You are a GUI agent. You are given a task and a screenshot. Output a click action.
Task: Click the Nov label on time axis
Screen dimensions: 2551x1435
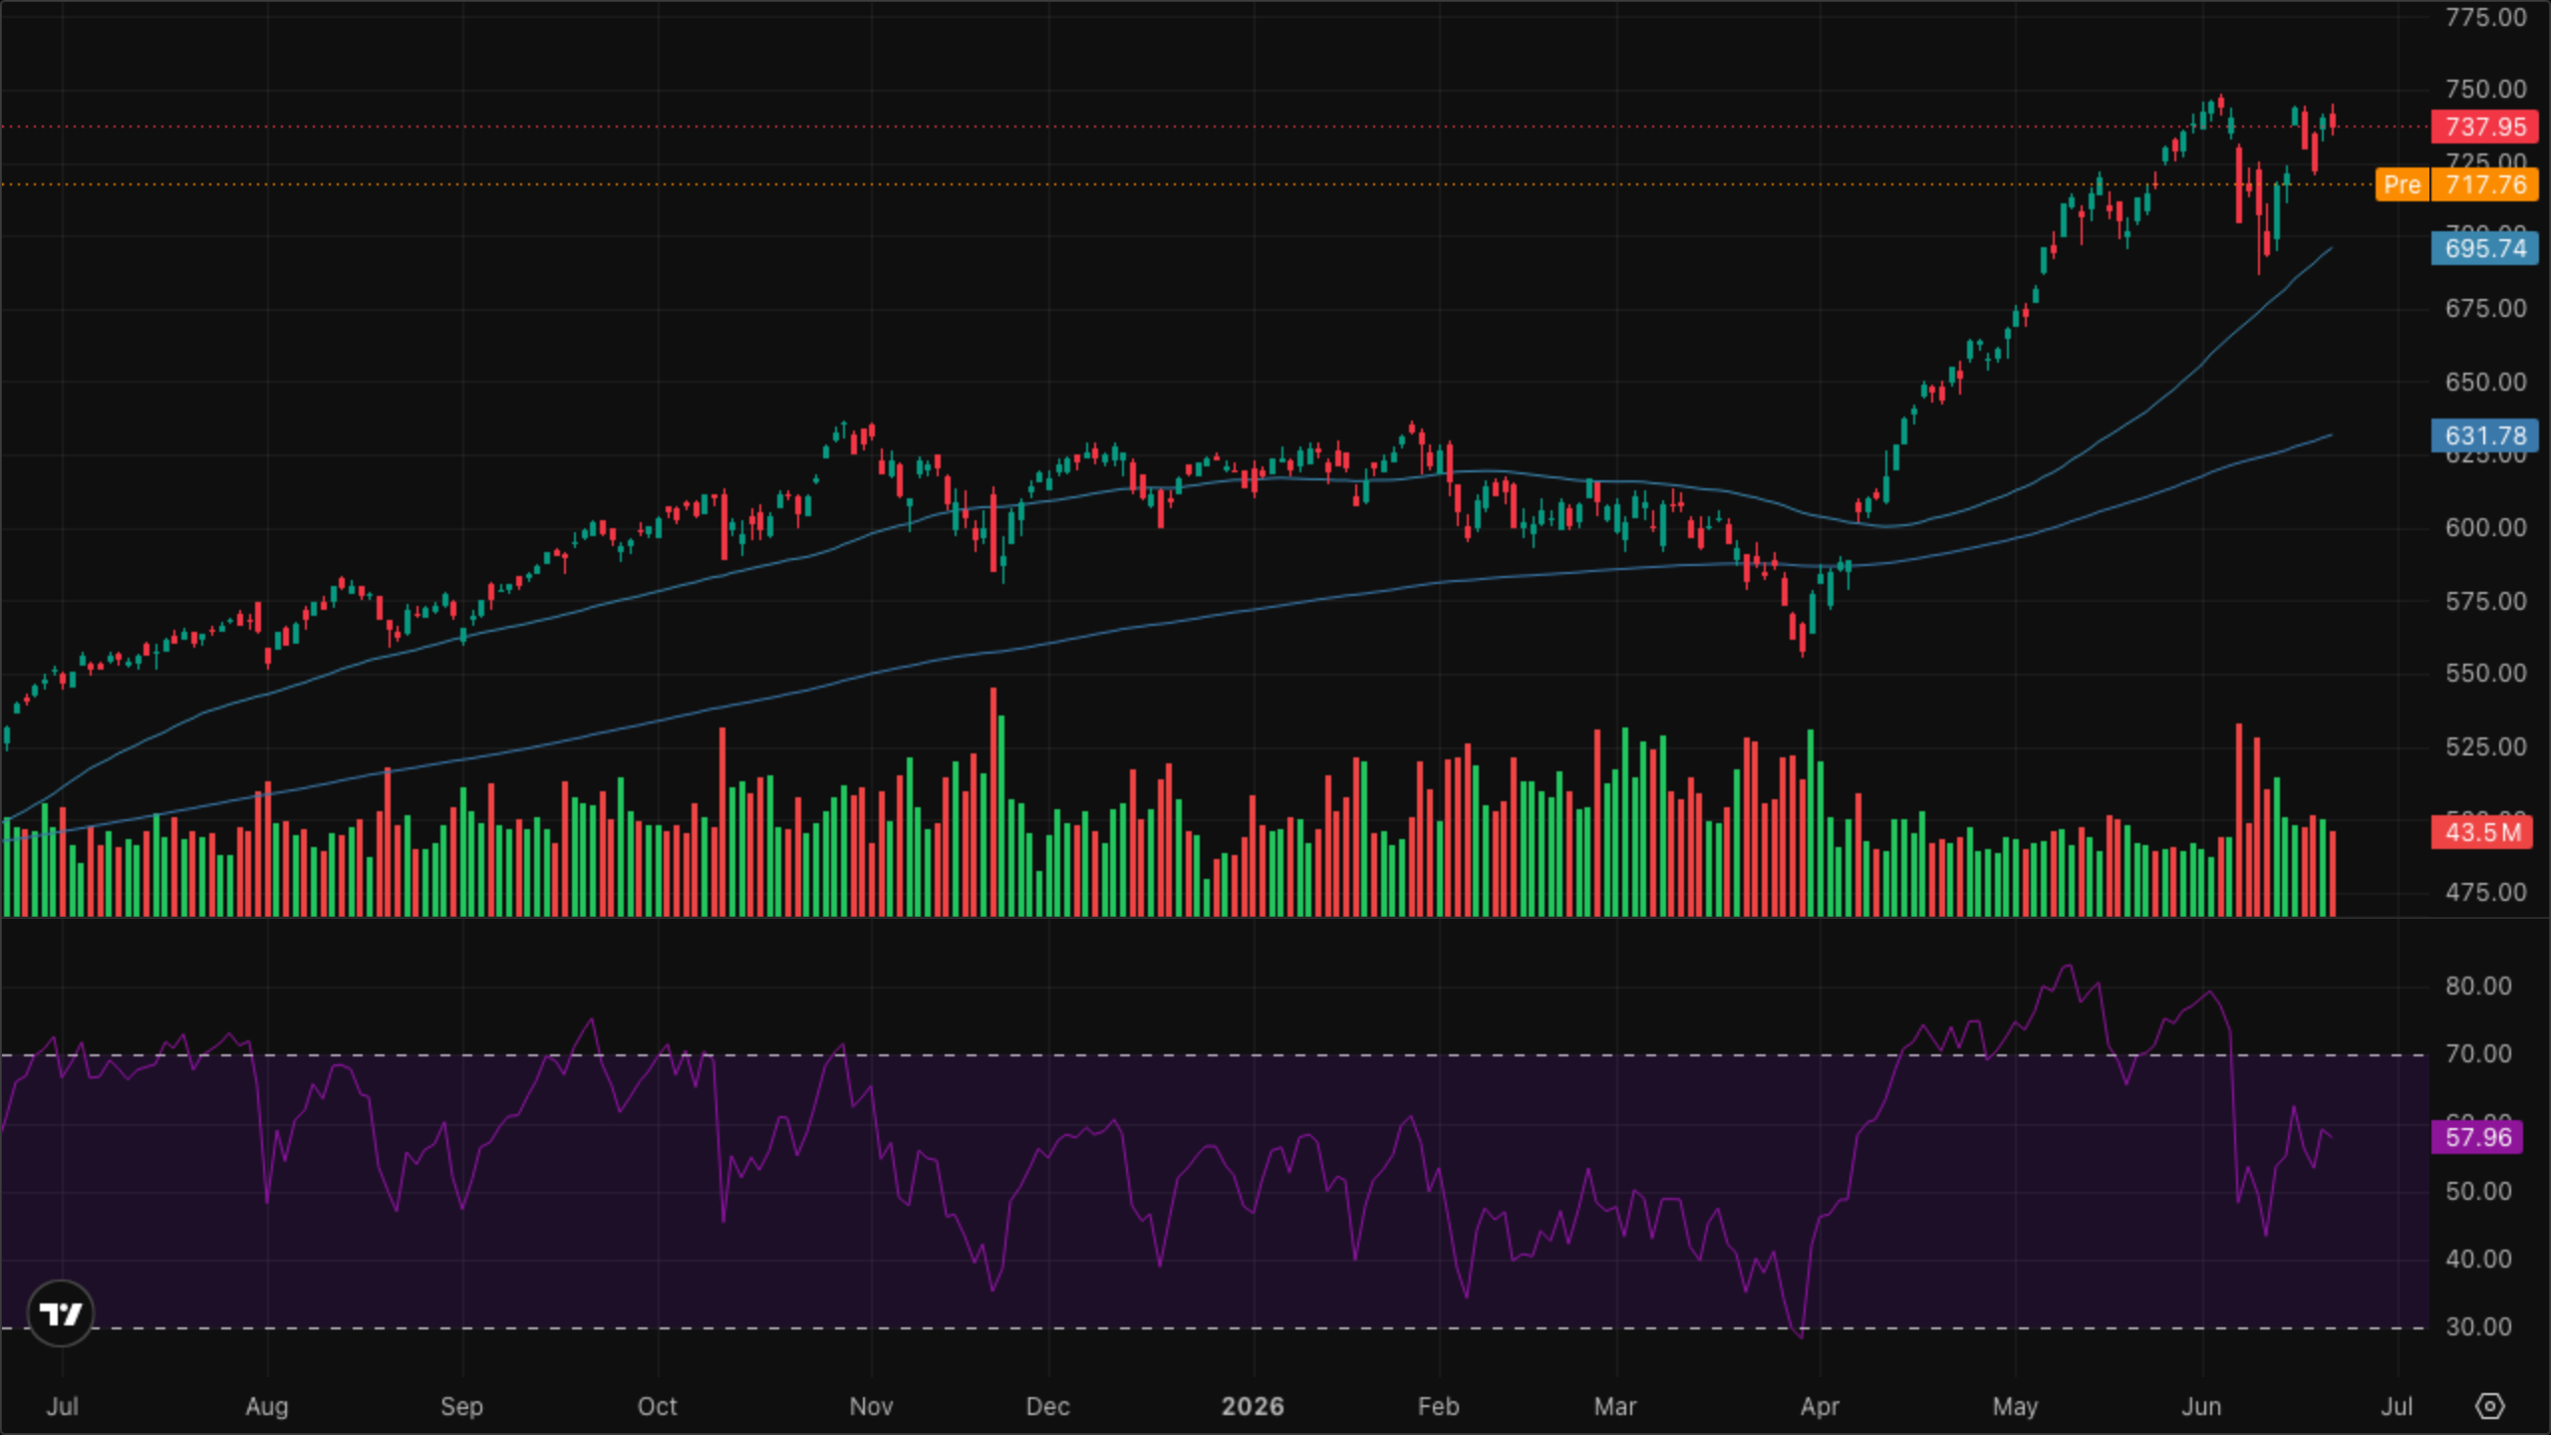click(x=871, y=1406)
